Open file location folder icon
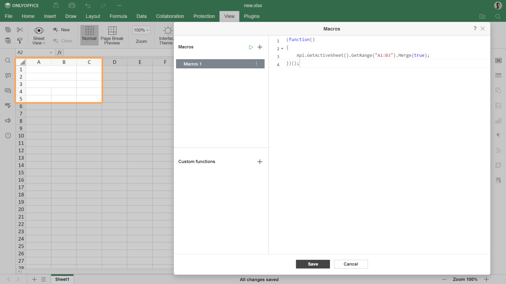 click(482, 16)
